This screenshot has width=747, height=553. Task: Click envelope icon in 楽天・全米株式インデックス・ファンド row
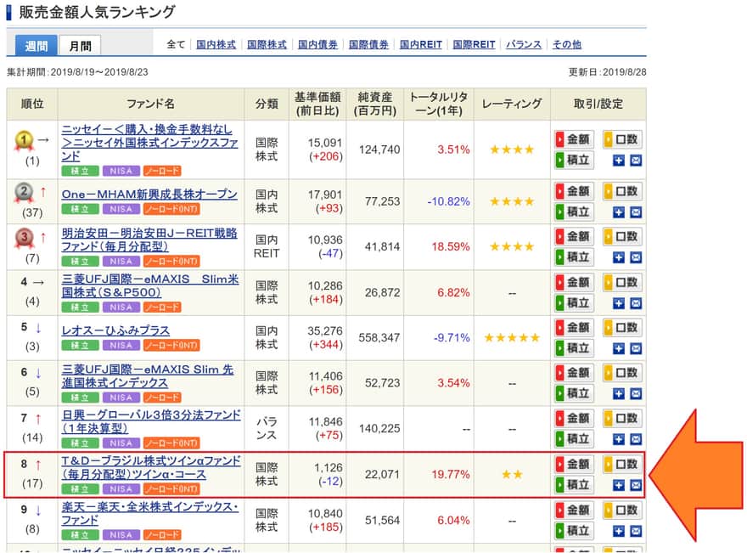[636, 531]
